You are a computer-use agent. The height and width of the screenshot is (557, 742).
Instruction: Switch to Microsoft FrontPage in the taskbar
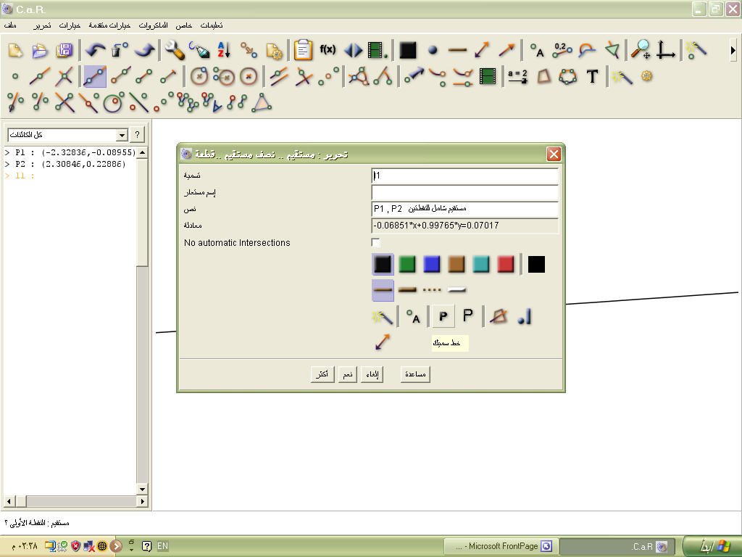pos(501,546)
